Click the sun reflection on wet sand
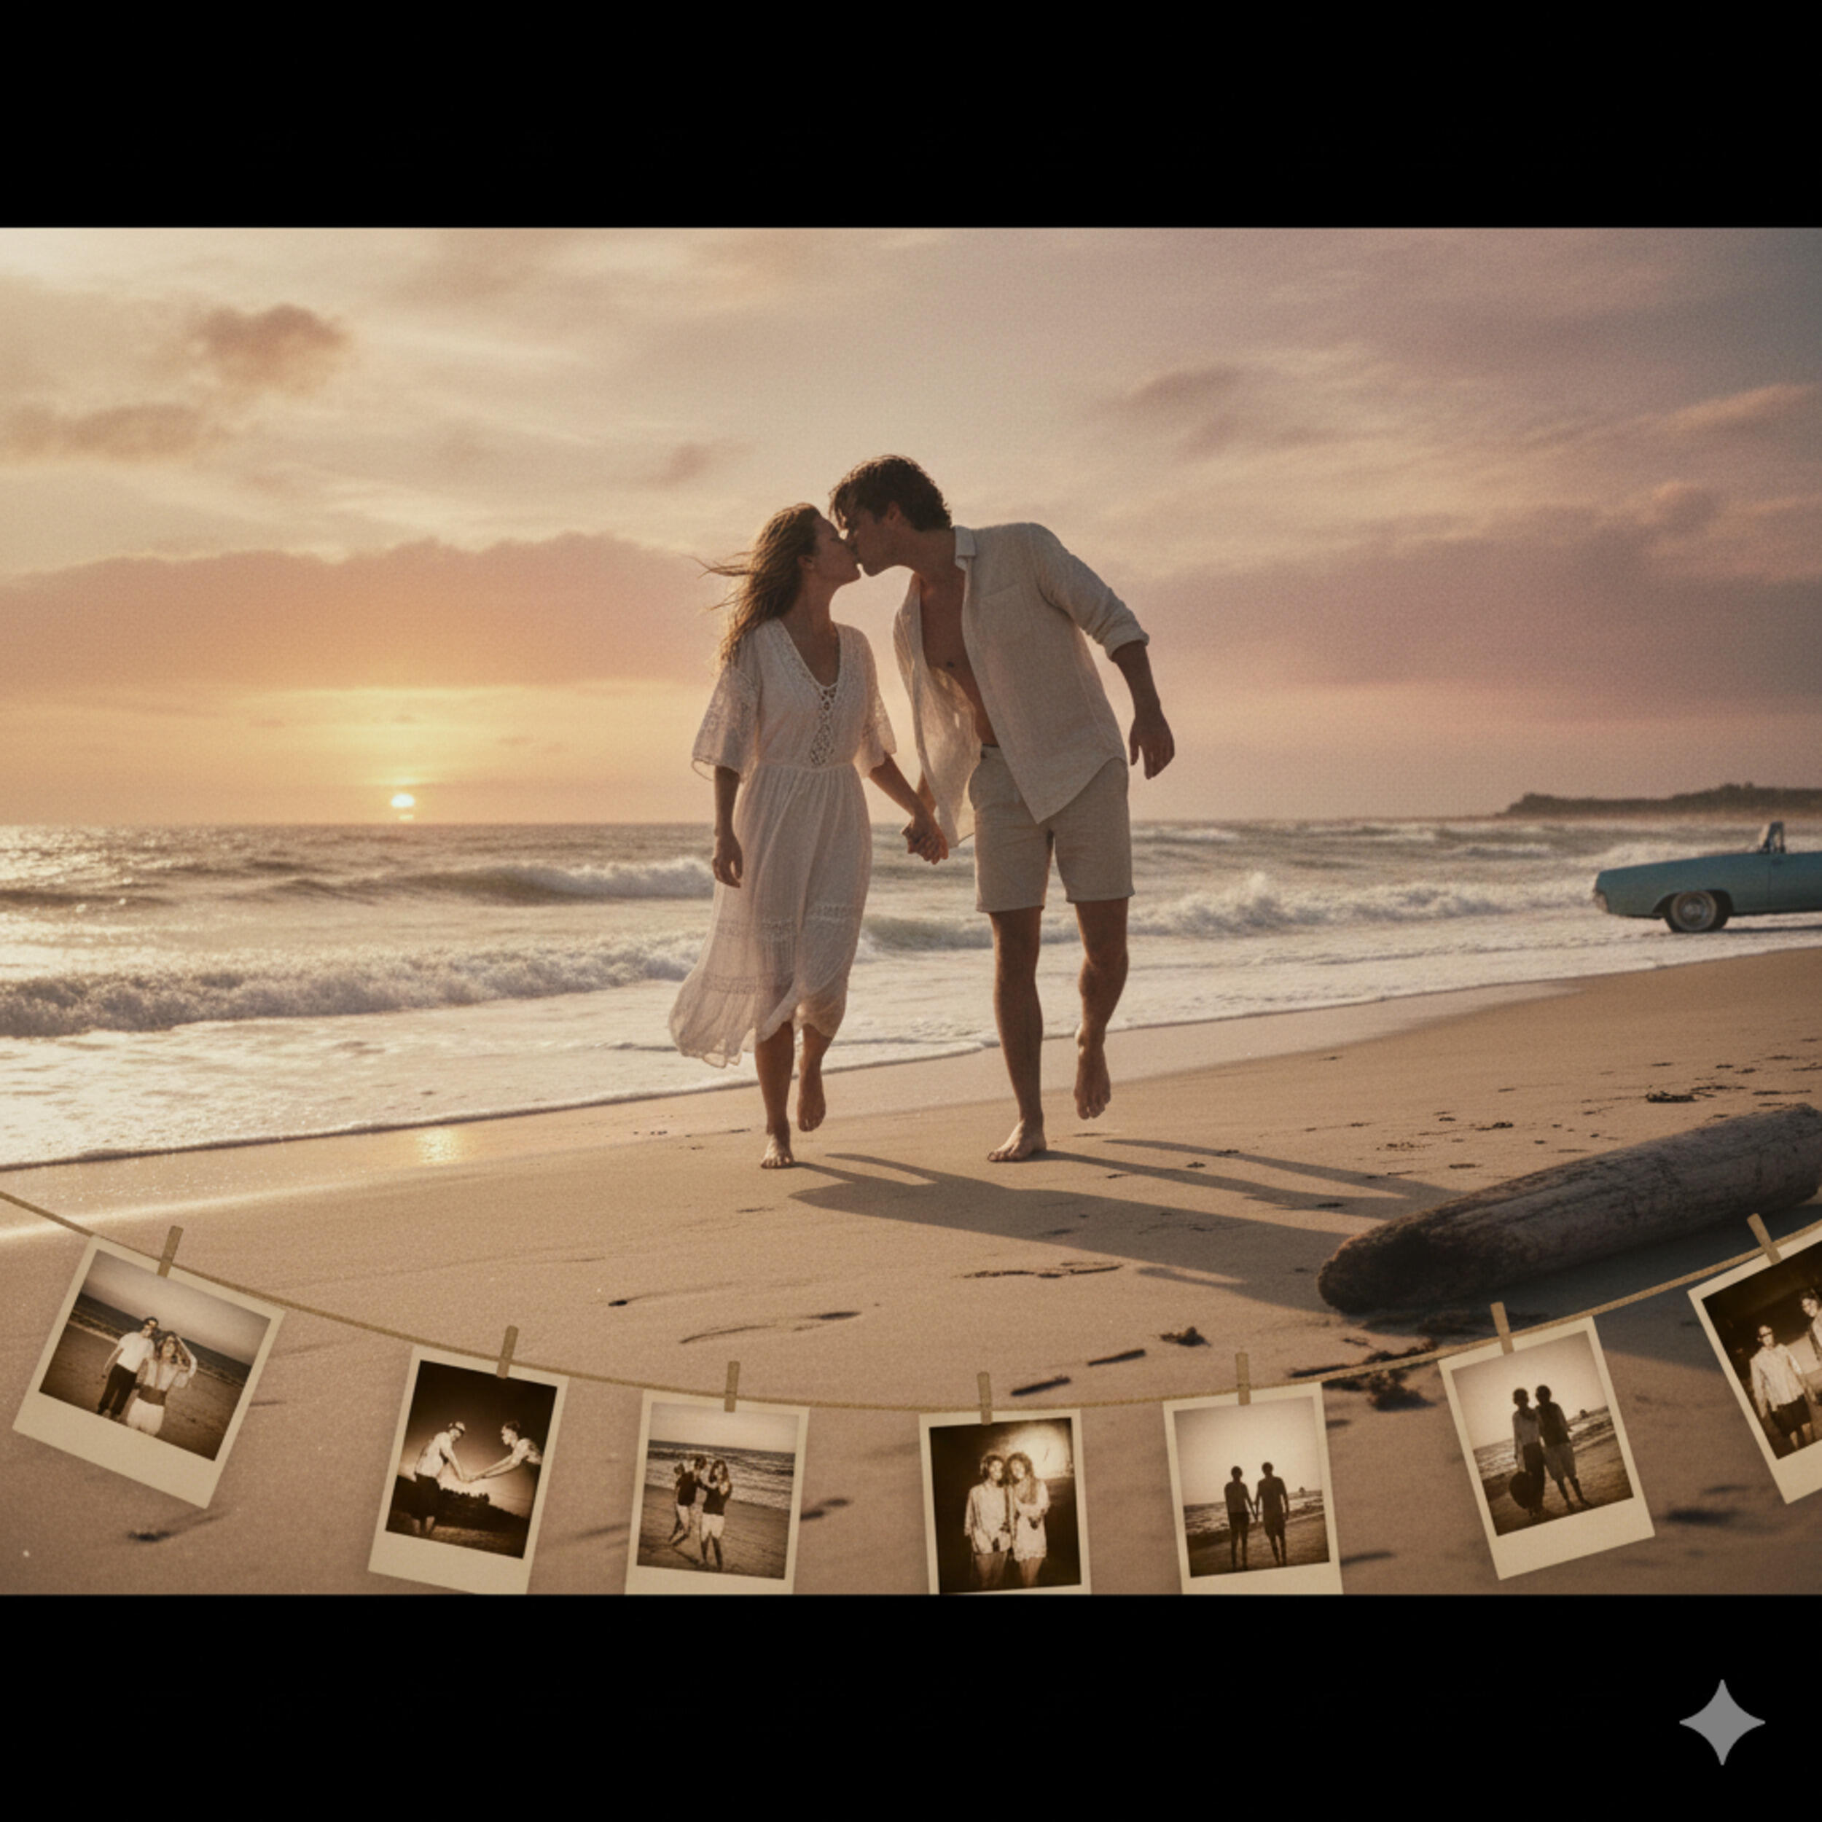 (439, 1145)
